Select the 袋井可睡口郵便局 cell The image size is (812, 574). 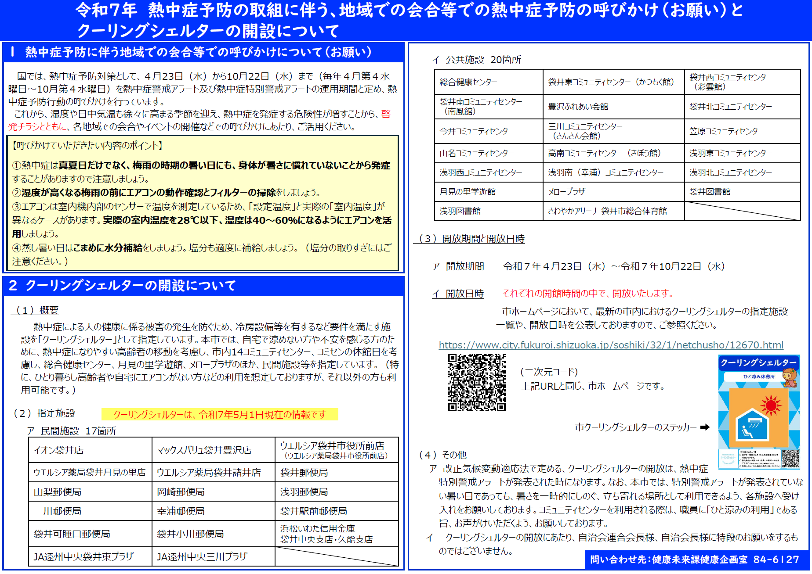[90, 534]
